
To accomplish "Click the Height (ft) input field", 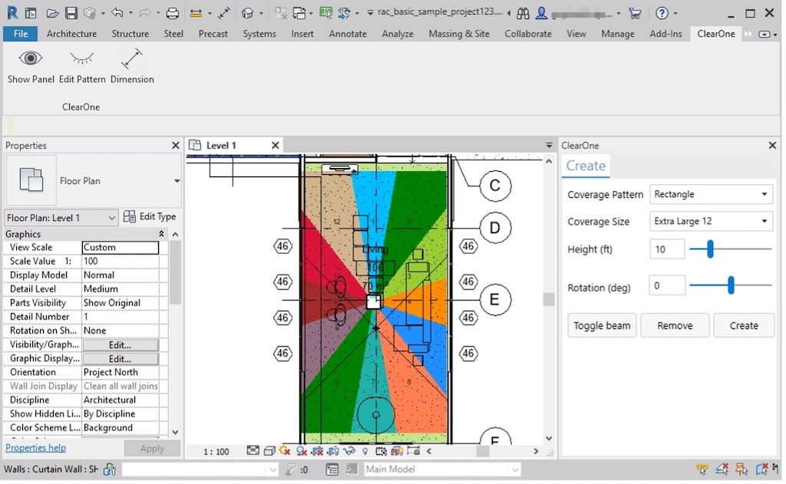I will coord(666,249).
